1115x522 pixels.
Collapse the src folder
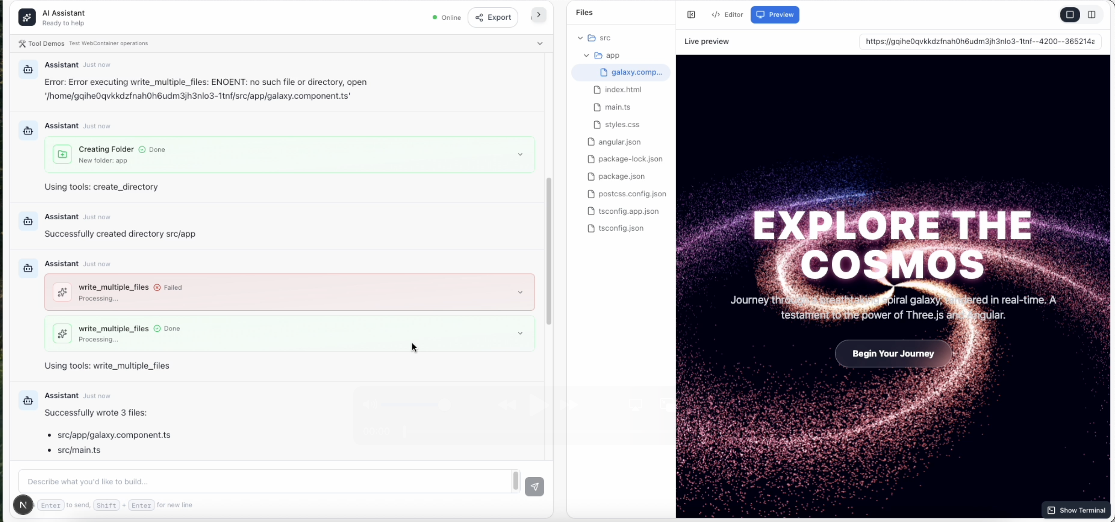580,38
